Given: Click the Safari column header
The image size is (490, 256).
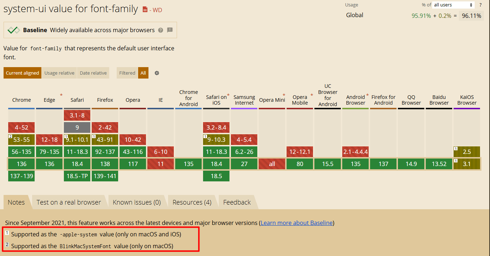Looking at the screenshot, I should (77, 100).
